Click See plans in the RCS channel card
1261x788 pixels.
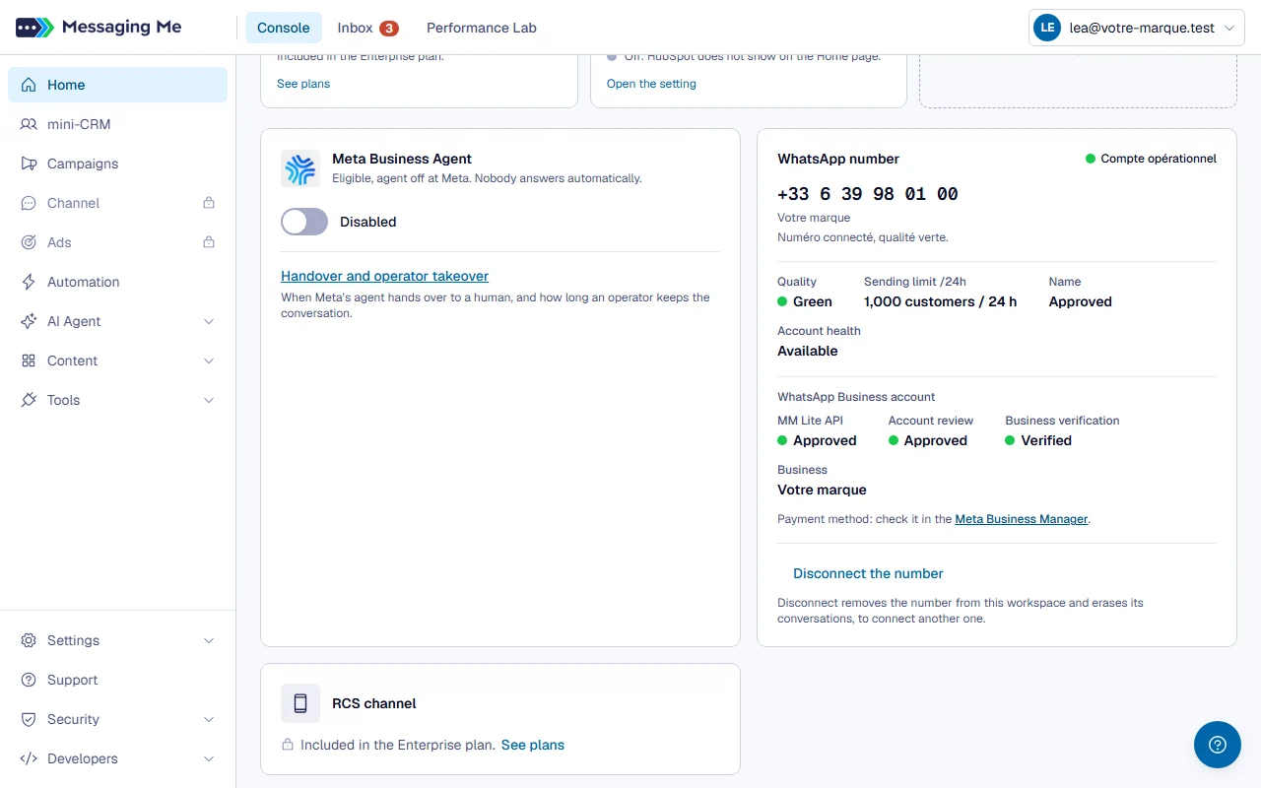coord(533,745)
